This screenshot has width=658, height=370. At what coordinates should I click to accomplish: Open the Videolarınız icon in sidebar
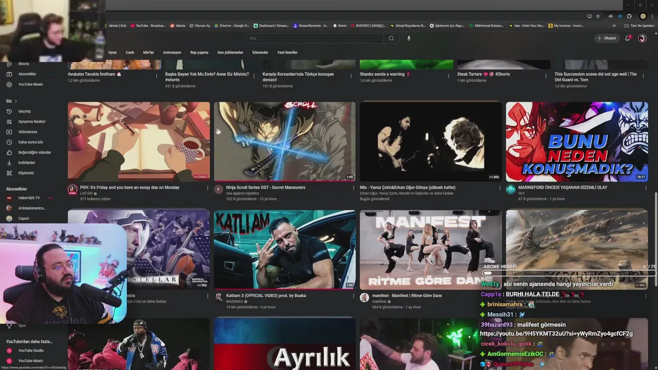tap(9, 132)
